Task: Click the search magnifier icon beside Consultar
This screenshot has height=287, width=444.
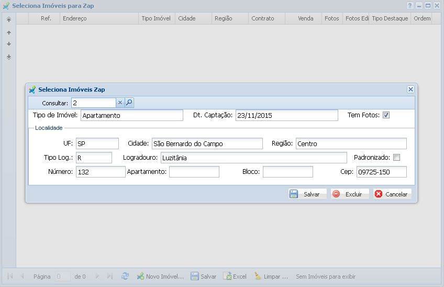Action: [129, 103]
